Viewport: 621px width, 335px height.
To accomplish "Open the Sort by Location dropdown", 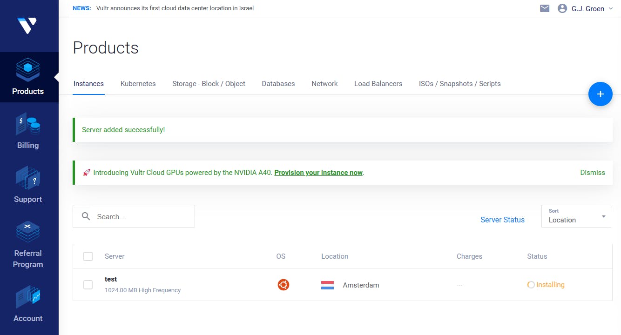I will pos(576,216).
